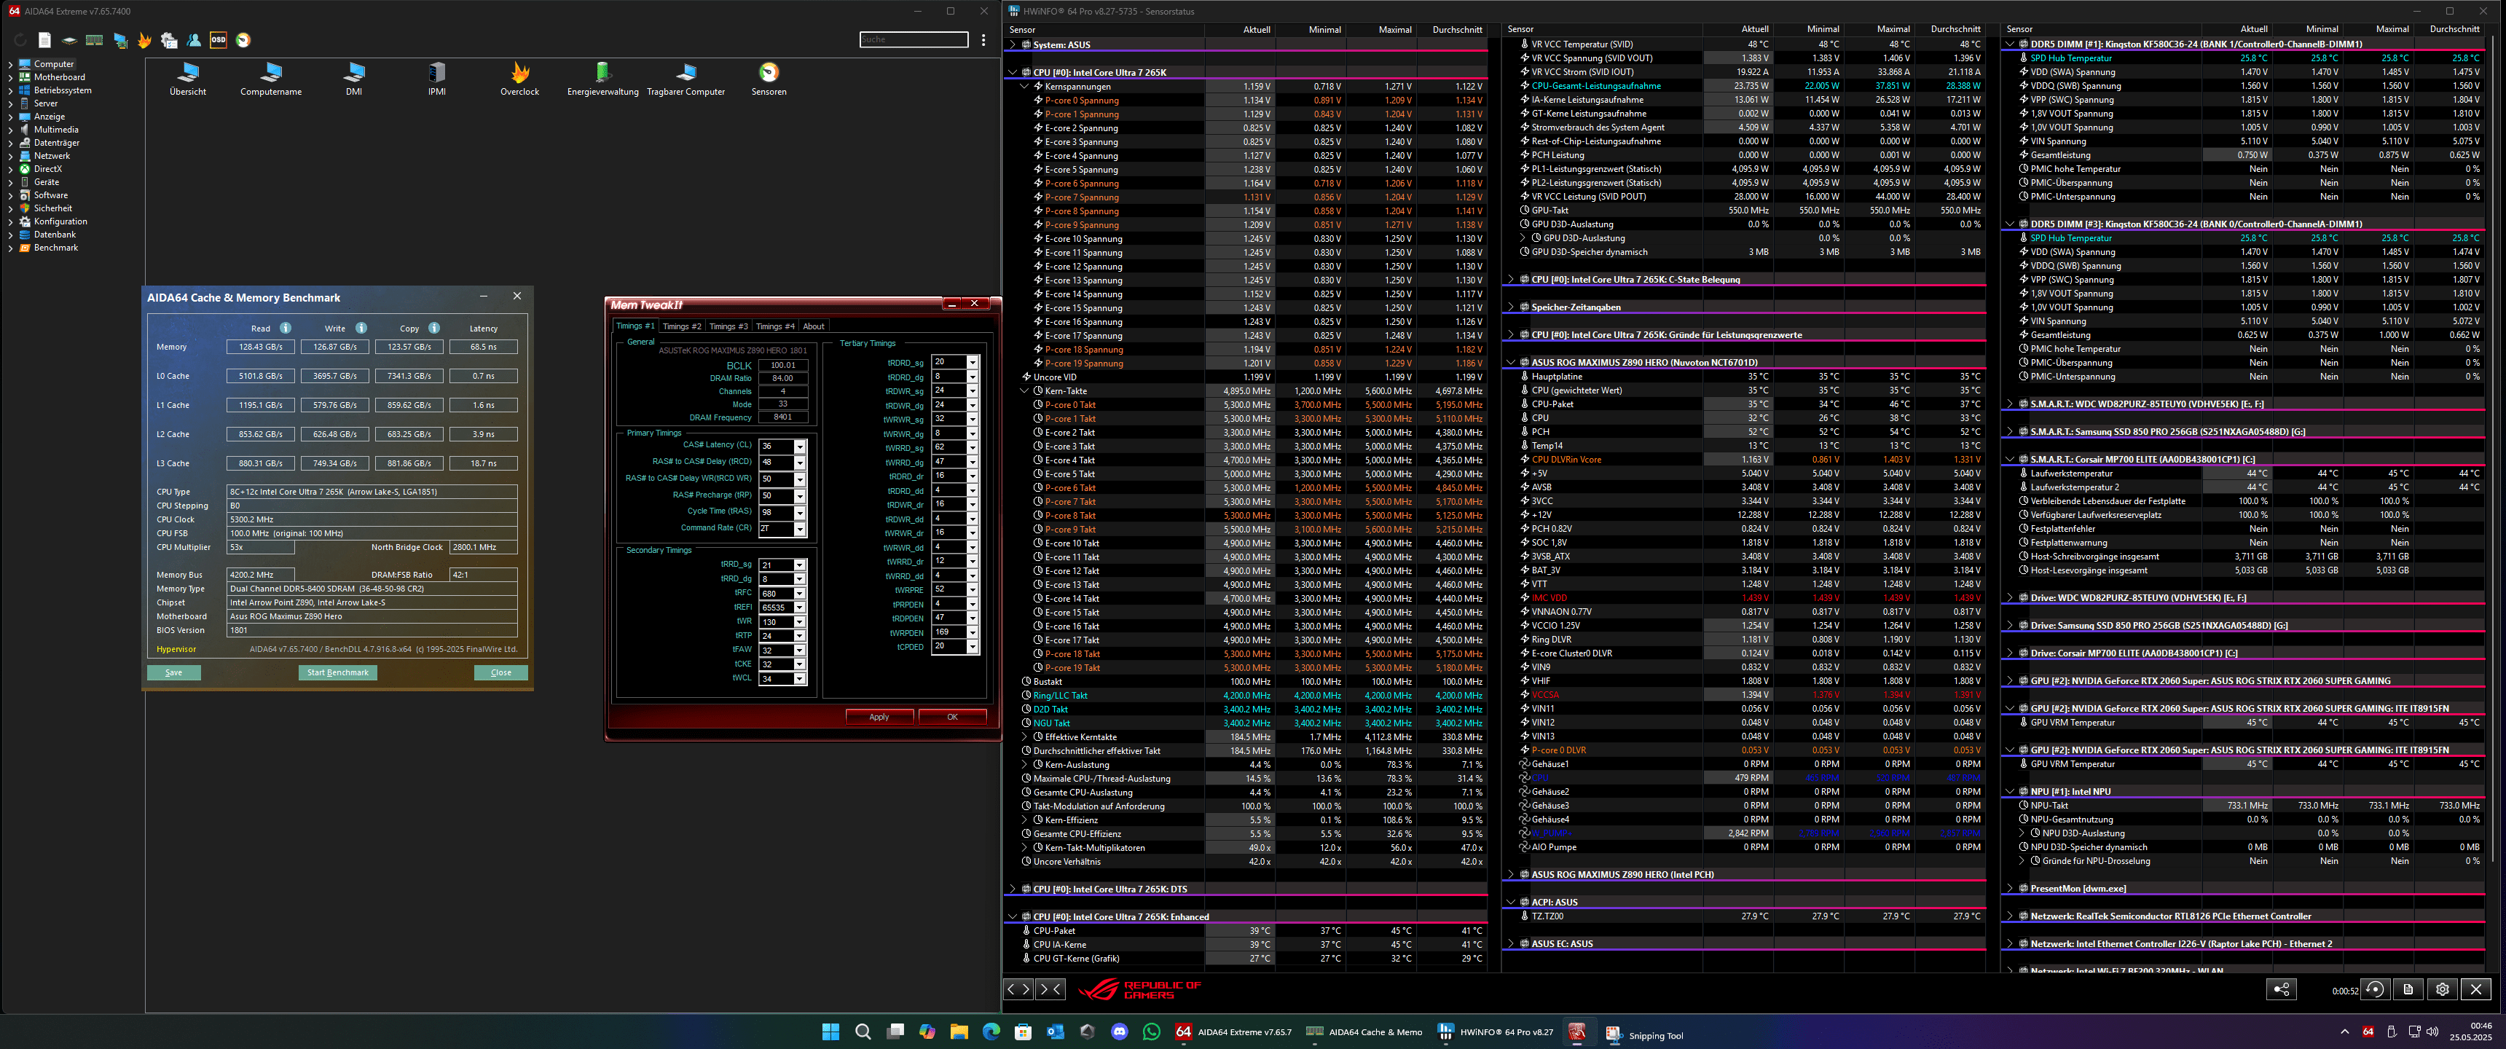Click the HWiNFO left-right arrows expand button
Screen dimensions: 2506x1049
(1018, 989)
